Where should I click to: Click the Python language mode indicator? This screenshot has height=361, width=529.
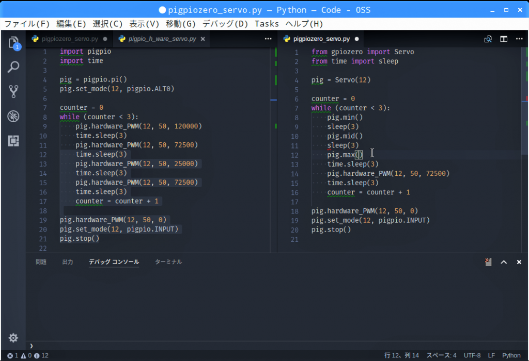pos(511,355)
